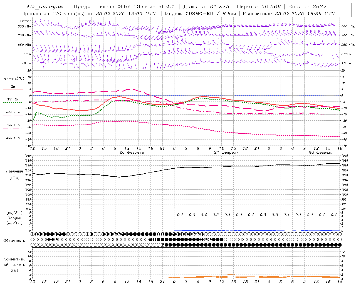Select the latitude value Широта: 50.566
356x284 pixels.
click(x=259, y=7)
